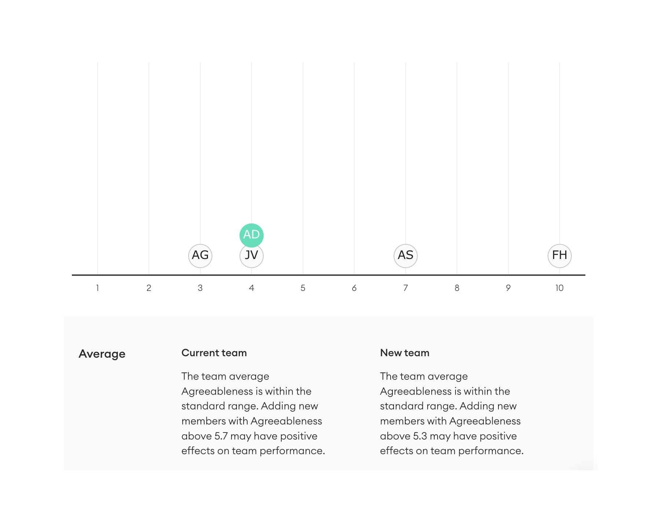The height and width of the screenshot is (529, 658).
Task: Click the Current team description paragraph
Action: (x=253, y=413)
